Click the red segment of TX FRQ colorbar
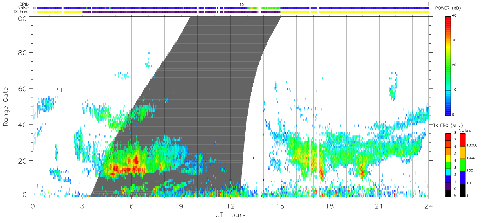The height and width of the screenshot is (223, 482). click(448, 137)
